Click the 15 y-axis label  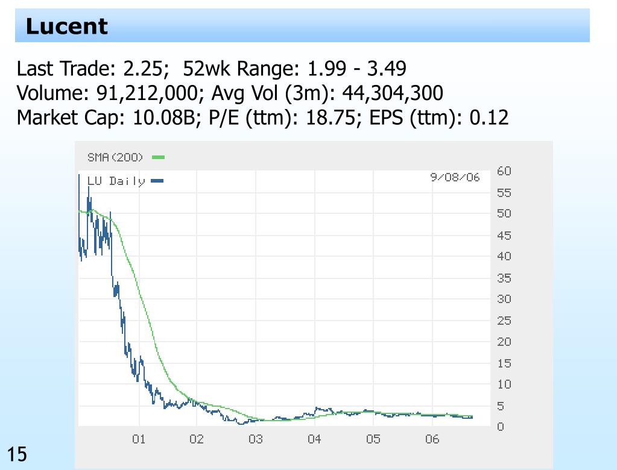(504, 363)
